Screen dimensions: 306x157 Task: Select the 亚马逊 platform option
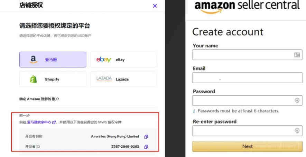(x=53, y=60)
